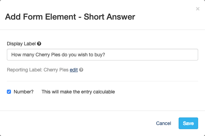Click the Reporting Label: Cherry Pies text
Screen dimensions: 205x136
click(38, 70)
